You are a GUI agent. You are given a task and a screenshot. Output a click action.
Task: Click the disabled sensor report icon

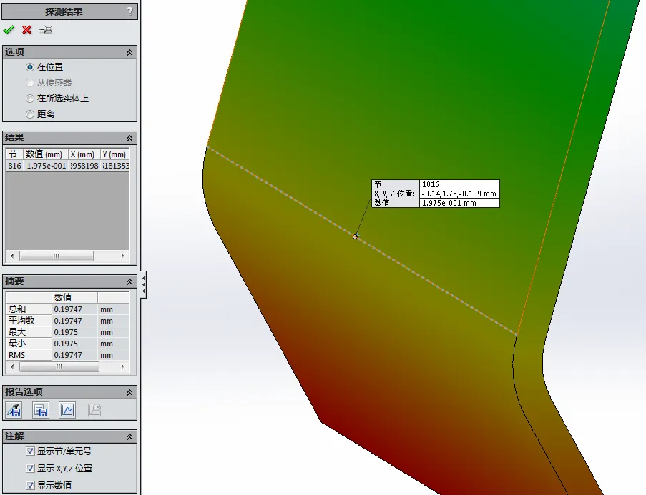tap(94, 410)
